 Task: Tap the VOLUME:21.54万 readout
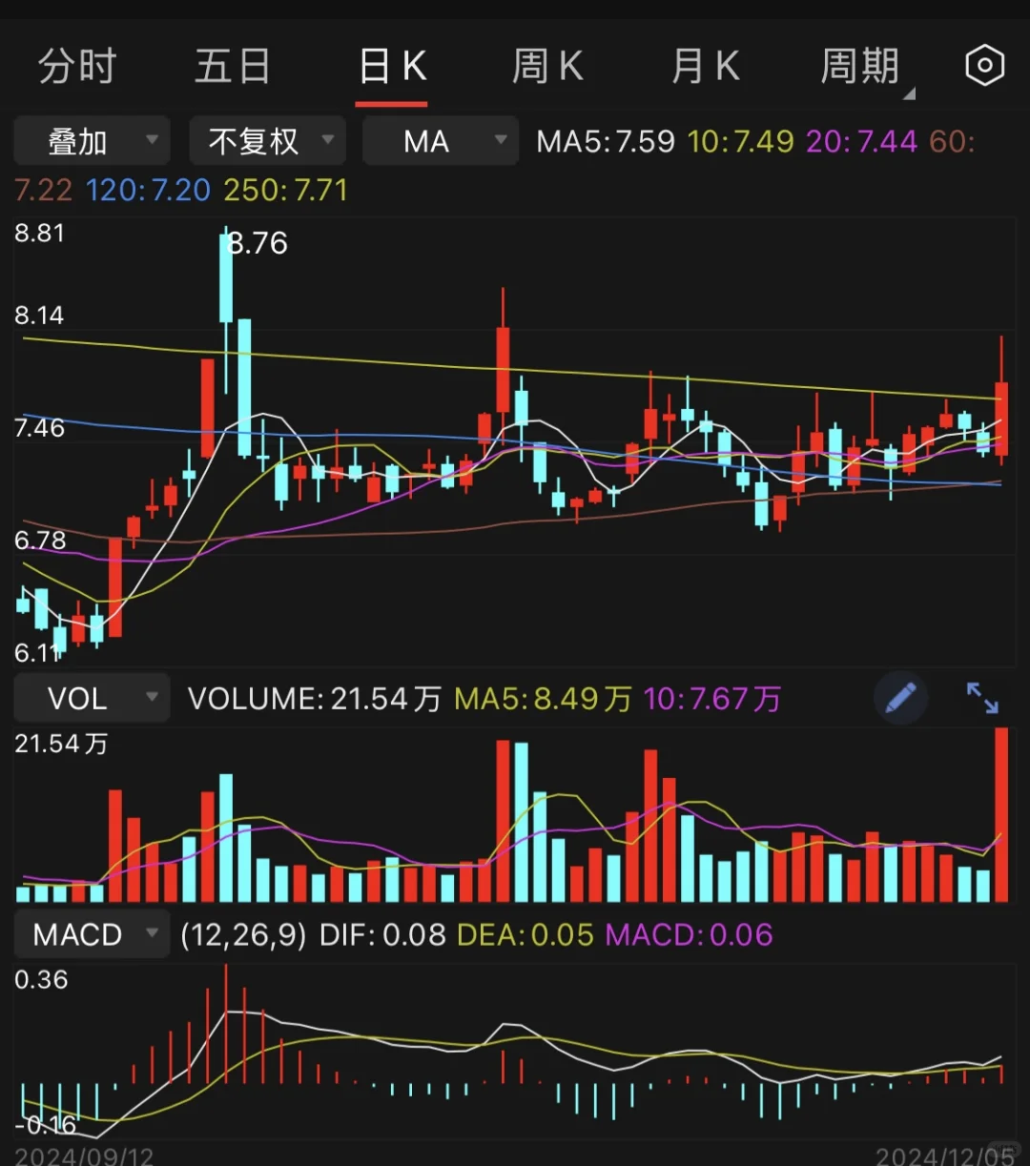315,699
